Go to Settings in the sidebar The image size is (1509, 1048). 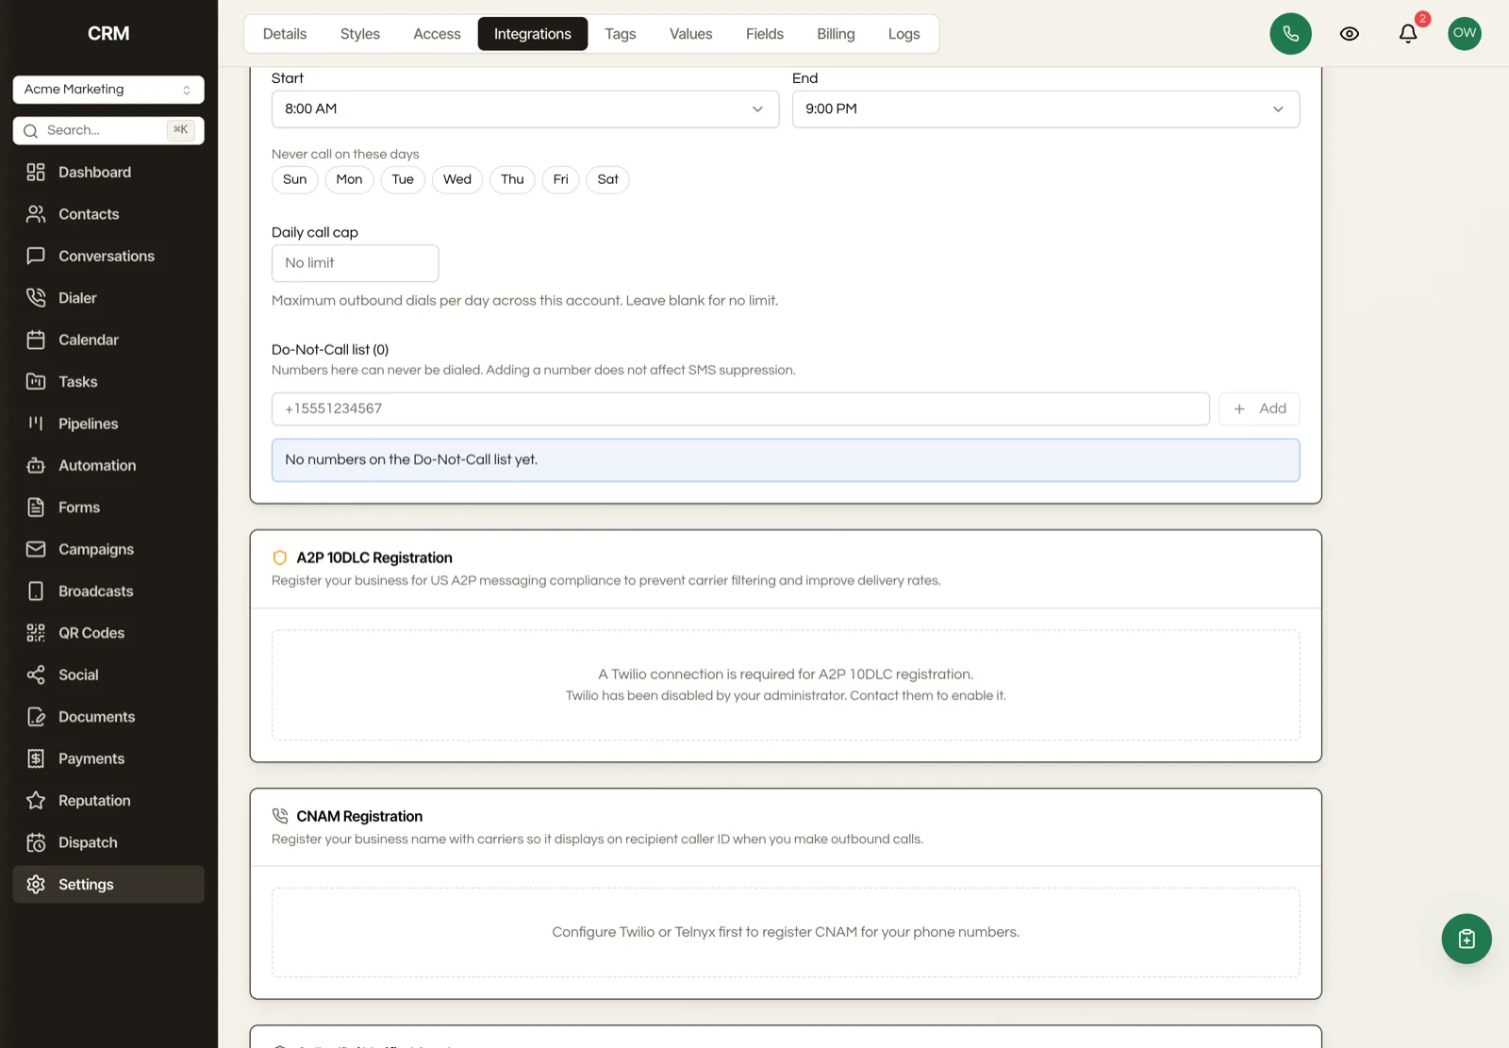[x=108, y=885]
